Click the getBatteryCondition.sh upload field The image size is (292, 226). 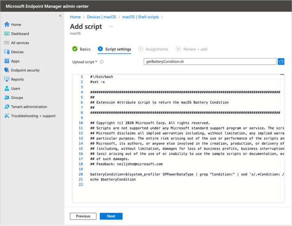(210, 61)
